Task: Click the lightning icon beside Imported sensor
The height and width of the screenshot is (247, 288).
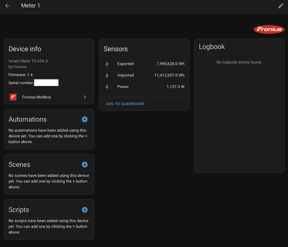Action: coord(107,75)
